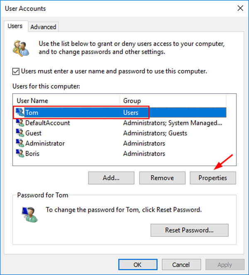This screenshot has width=249, height=275.
Task: Click the users-with-key icon near description
Action: [21, 48]
